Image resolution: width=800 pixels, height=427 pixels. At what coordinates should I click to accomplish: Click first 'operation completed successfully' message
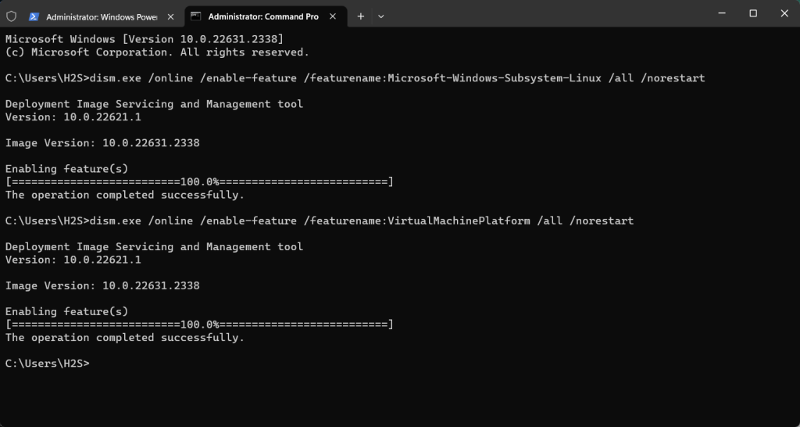[x=125, y=195]
